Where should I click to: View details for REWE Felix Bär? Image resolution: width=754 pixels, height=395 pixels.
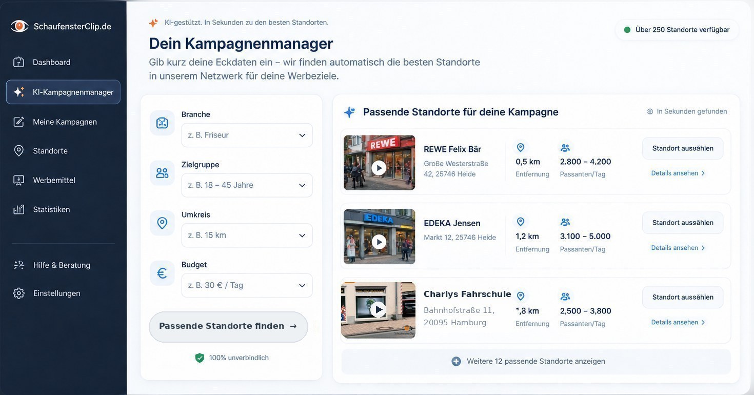tap(678, 173)
